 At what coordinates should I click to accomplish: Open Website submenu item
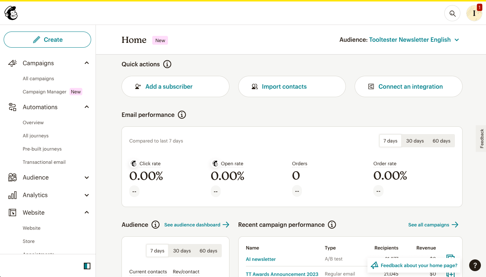coord(31,228)
